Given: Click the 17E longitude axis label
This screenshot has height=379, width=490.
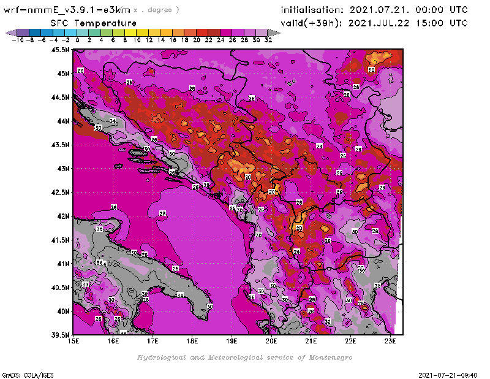Looking at the screenshot, I should [x=153, y=341].
